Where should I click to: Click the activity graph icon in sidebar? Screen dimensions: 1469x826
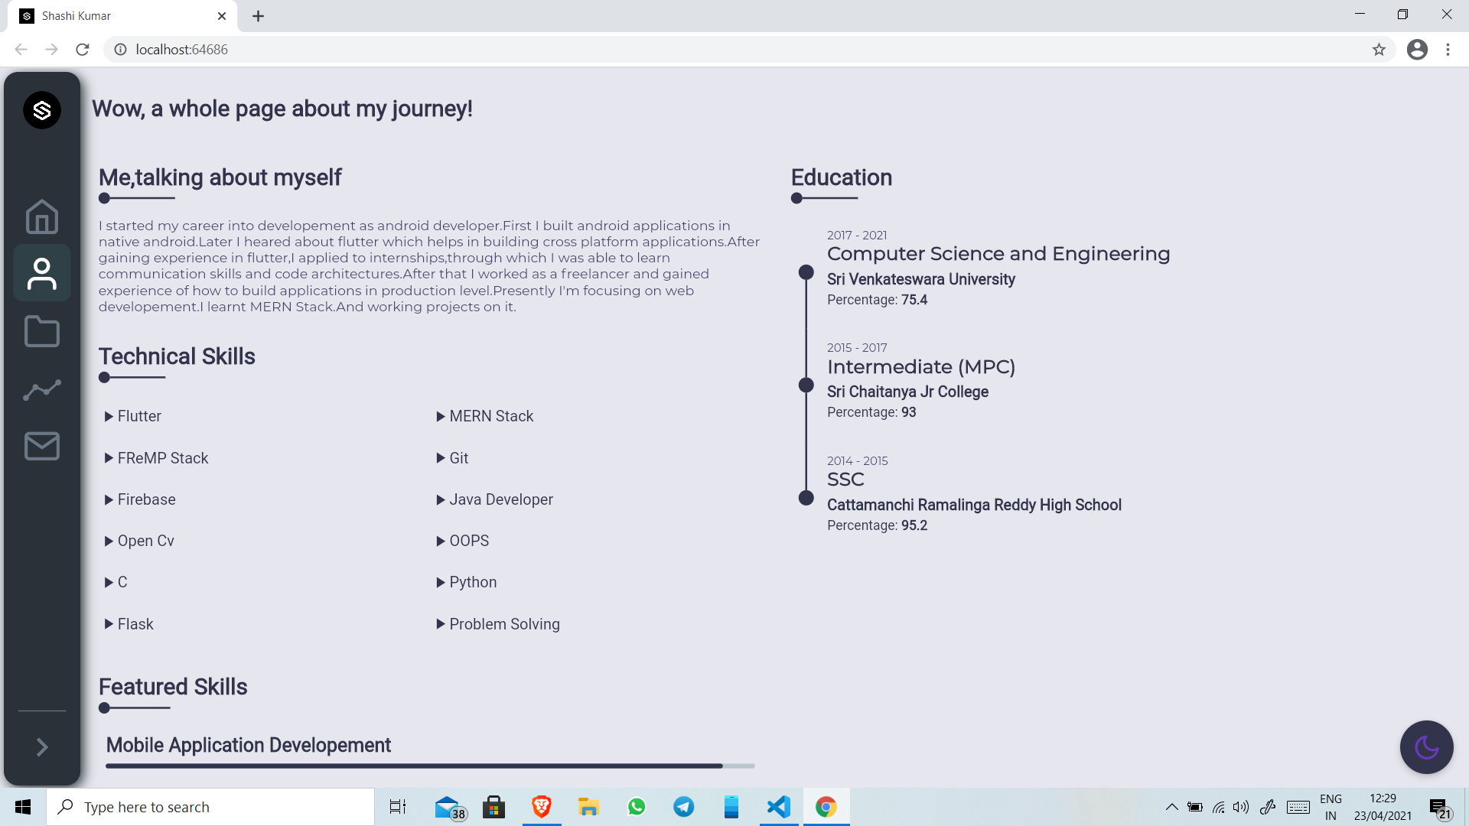tap(42, 389)
